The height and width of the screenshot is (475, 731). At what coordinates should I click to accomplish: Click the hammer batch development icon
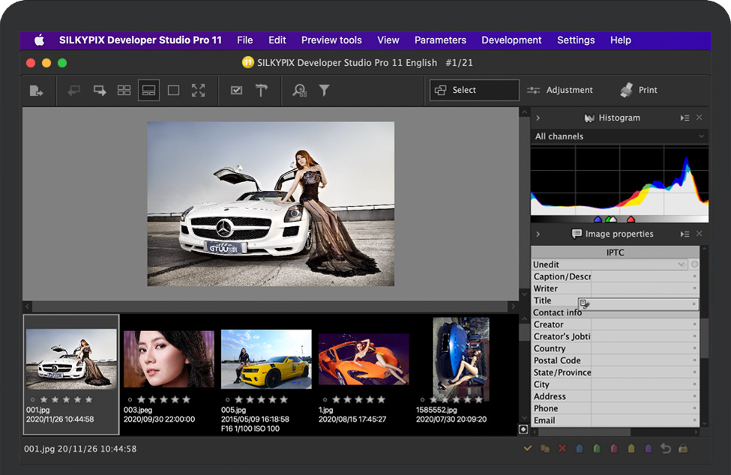coord(261,91)
